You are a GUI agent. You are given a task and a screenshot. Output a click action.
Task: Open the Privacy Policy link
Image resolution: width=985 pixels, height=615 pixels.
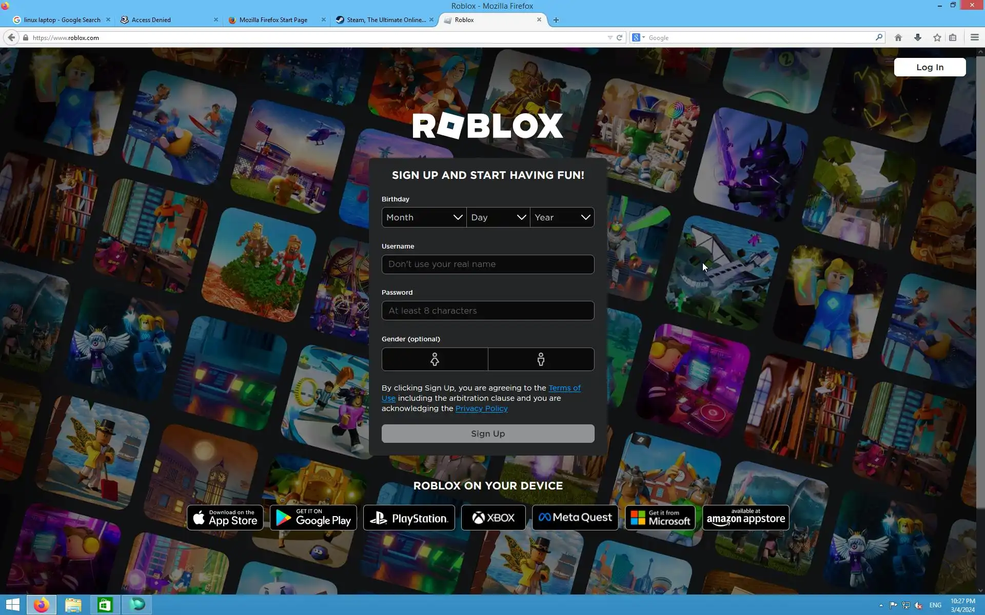pyautogui.click(x=481, y=408)
